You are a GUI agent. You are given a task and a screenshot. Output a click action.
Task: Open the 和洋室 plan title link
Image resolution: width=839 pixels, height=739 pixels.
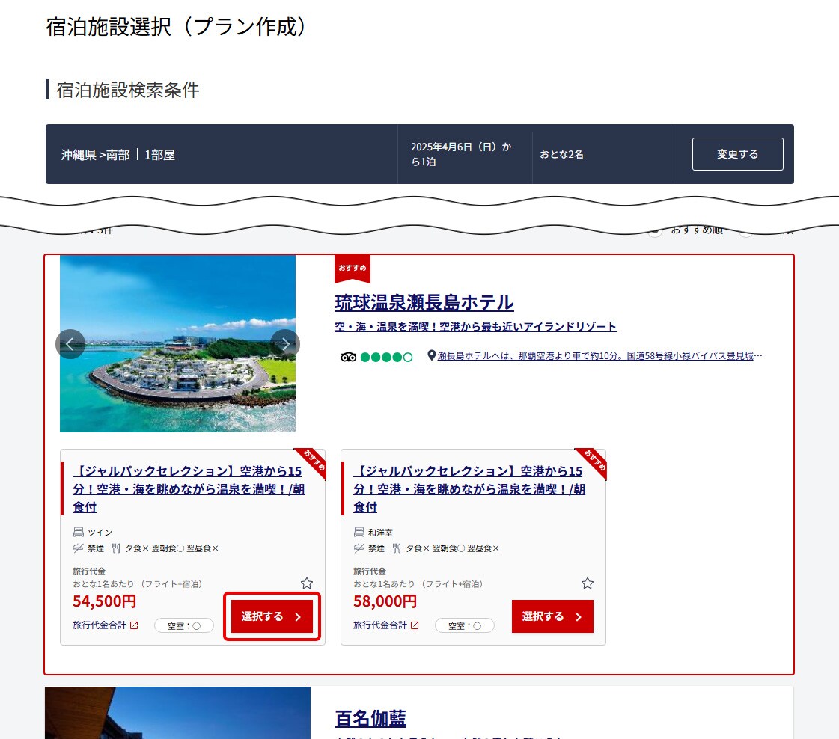[x=468, y=489]
